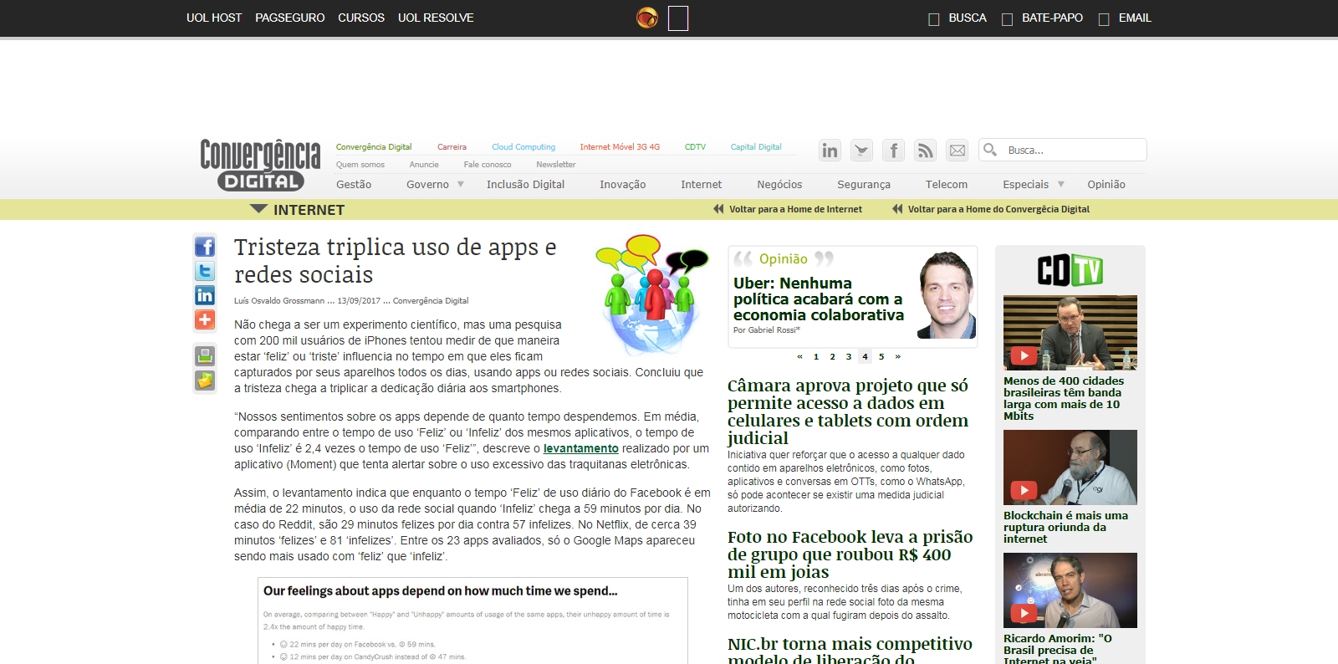Open the header LinkedIn icon
Image resolution: width=1338 pixels, height=664 pixels.
830,151
